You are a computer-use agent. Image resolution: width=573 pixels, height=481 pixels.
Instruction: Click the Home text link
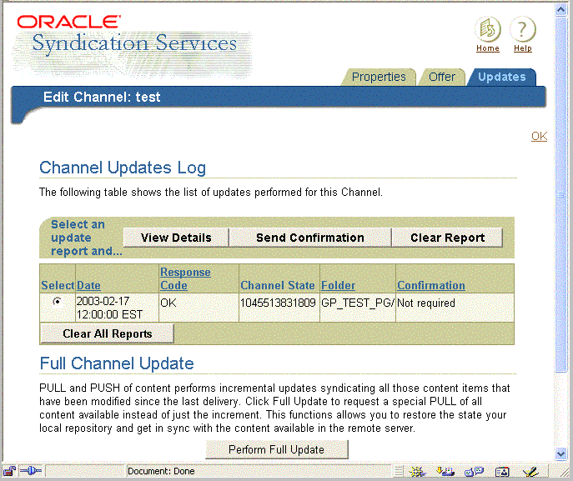click(x=487, y=48)
